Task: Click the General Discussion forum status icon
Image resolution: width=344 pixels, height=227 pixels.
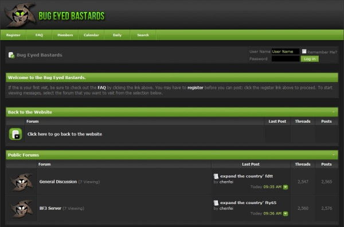Action: tap(22, 182)
